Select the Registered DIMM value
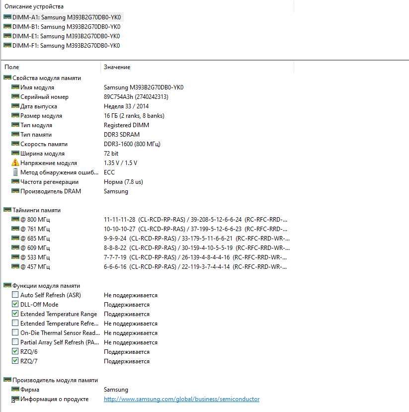The height and width of the screenshot is (412, 409). click(x=126, y=125)
